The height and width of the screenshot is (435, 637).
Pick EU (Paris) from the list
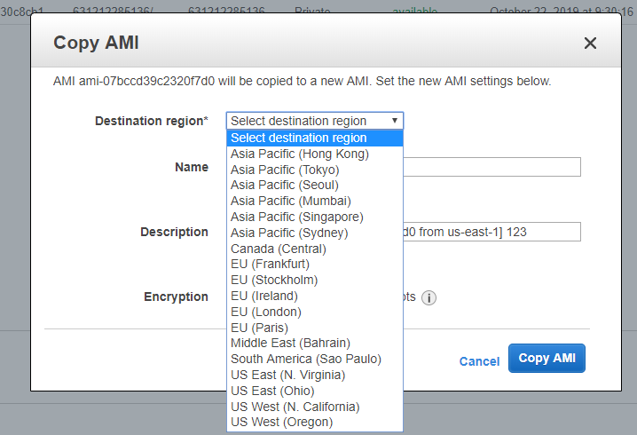[x=314, y=328]
